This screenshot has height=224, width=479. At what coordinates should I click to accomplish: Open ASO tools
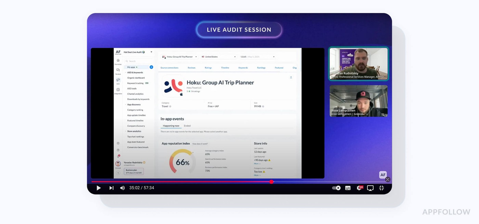(x=132, y=89)
